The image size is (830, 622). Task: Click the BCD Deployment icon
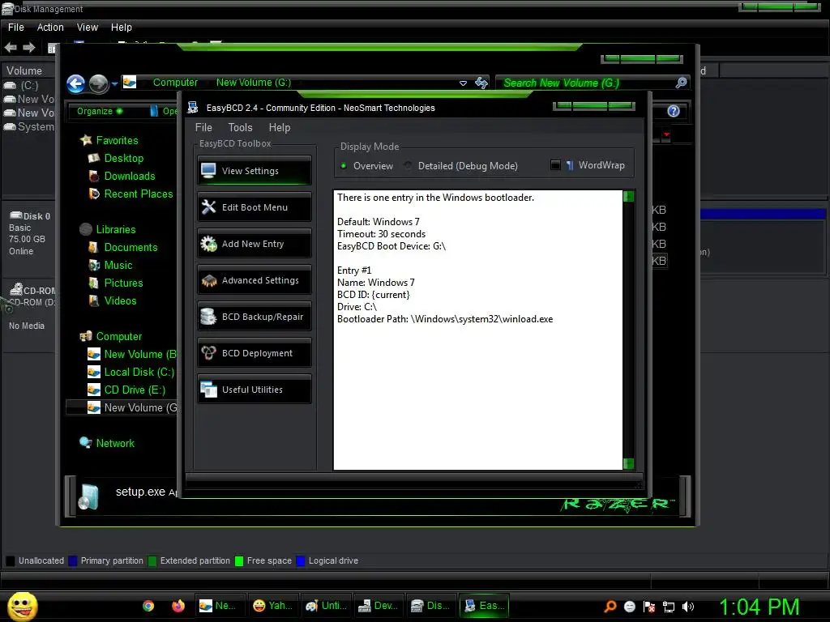tap(208, 353)
